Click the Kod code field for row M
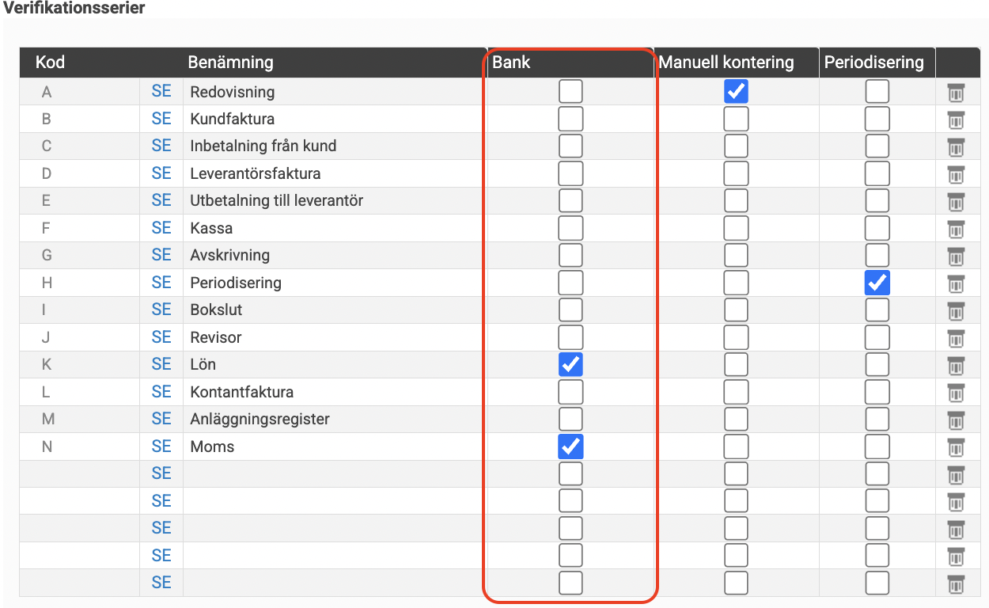This screenshot has width=989, height=608. pos(79,420)
